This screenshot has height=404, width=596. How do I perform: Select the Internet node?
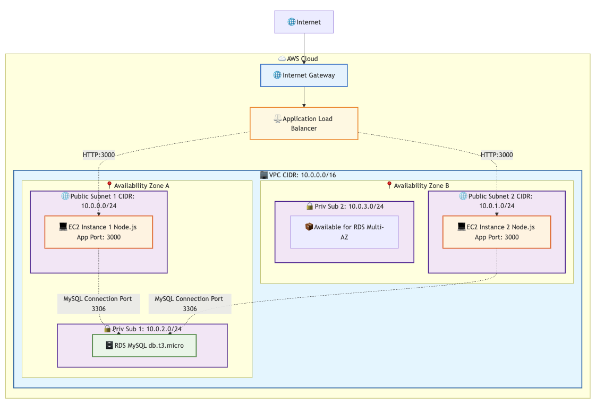tap(304, 22)
